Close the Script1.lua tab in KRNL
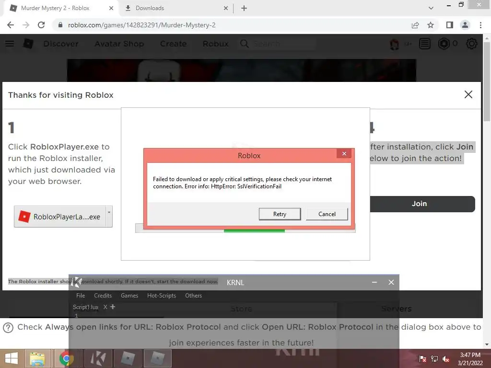 105,307
